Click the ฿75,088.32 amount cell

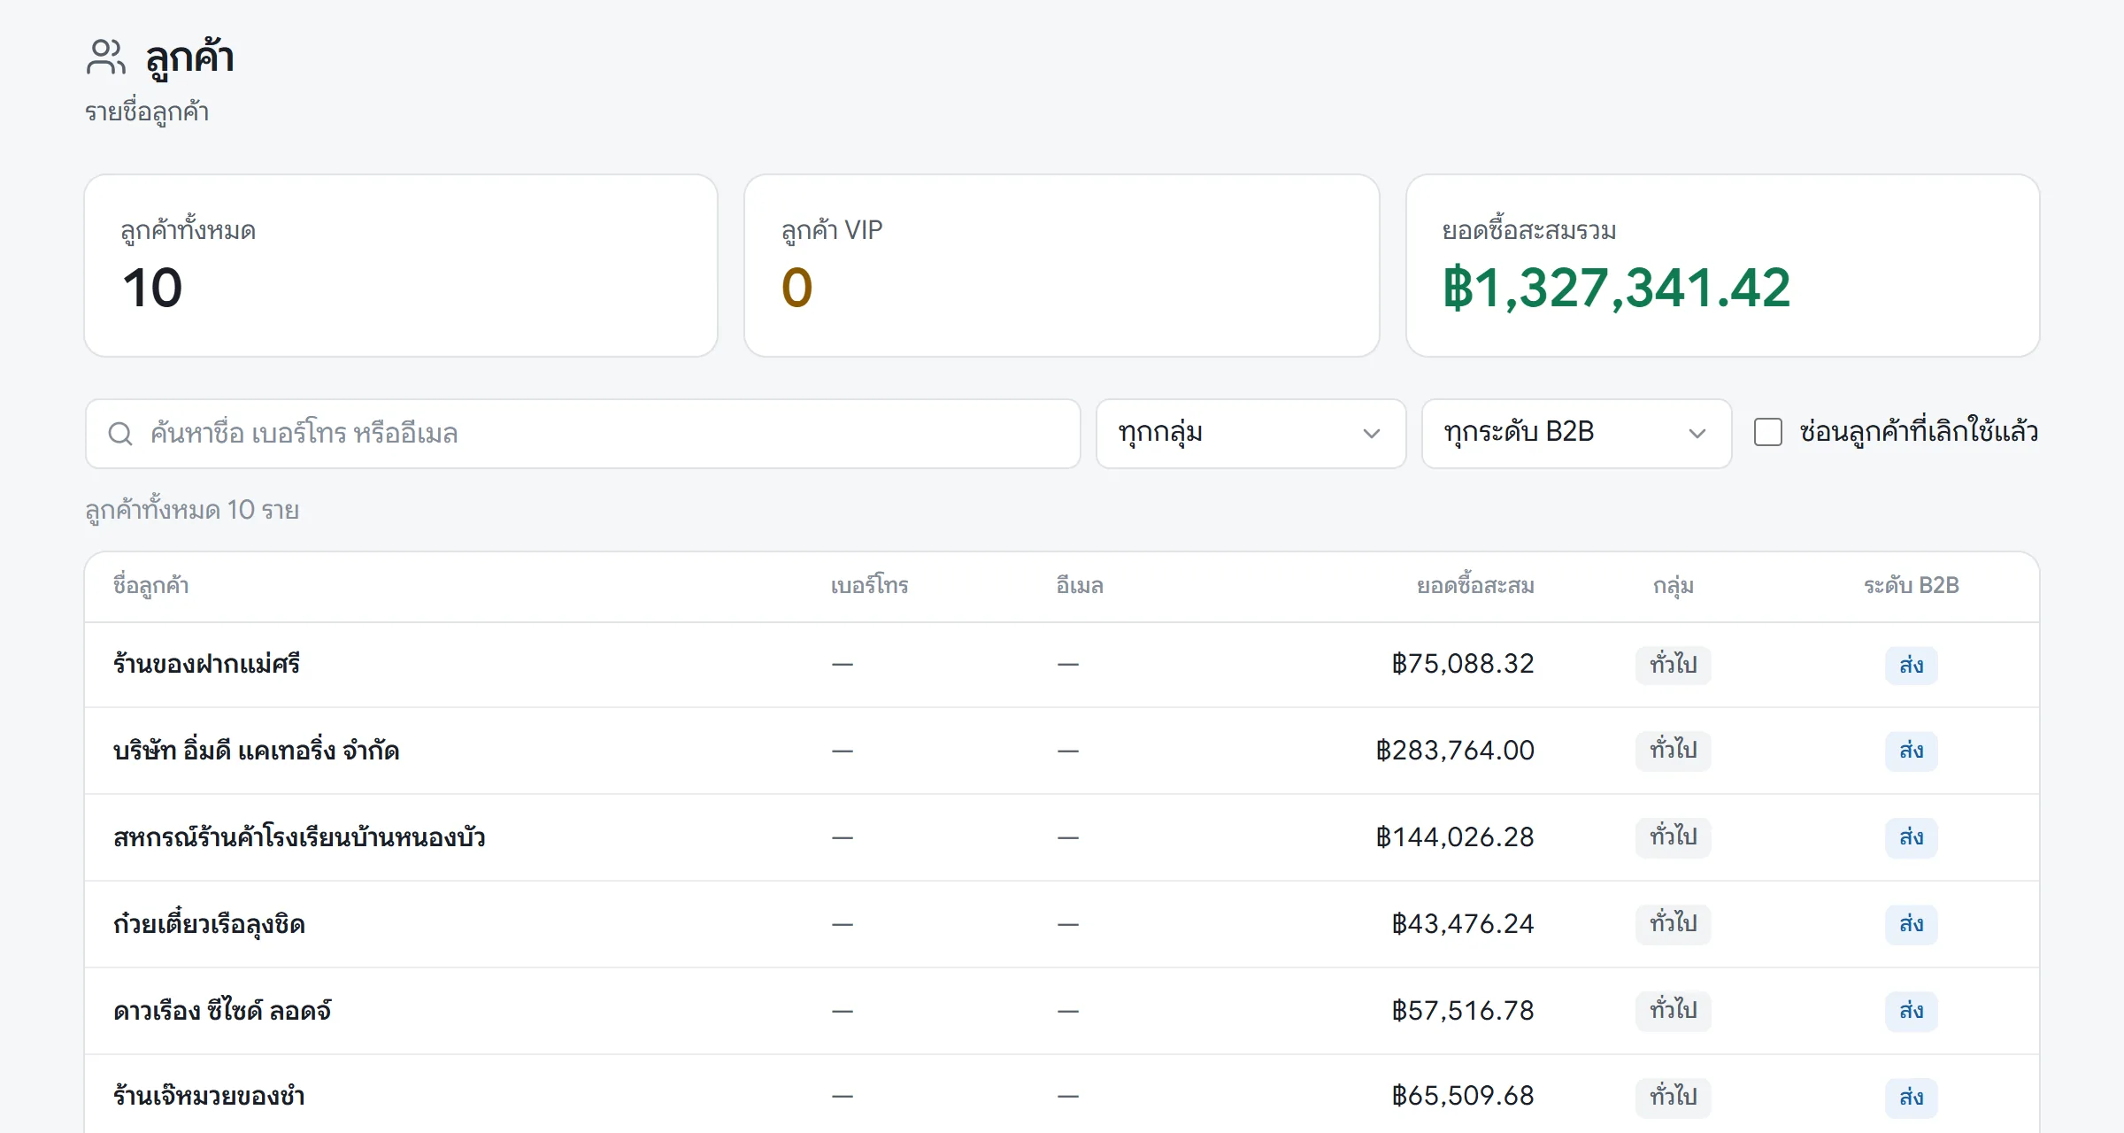[x=1463, y=664]
